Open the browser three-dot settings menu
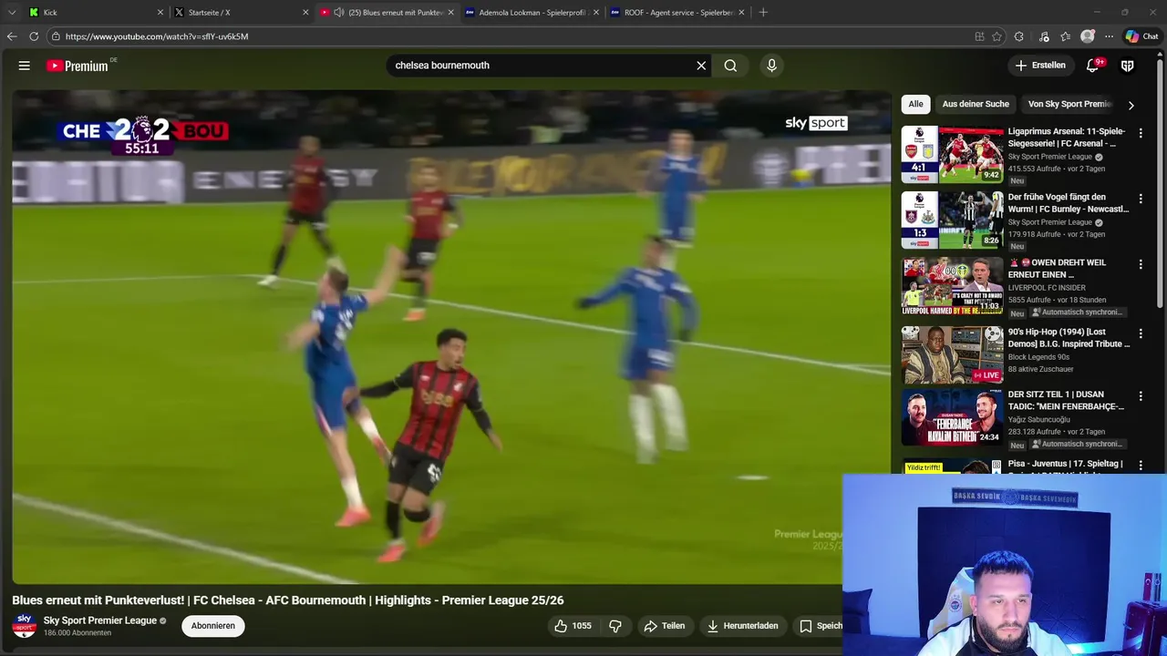Image resolution: width=1167 pixels, height=656 pixels. pyautogui.click(x=1109, y=36)
